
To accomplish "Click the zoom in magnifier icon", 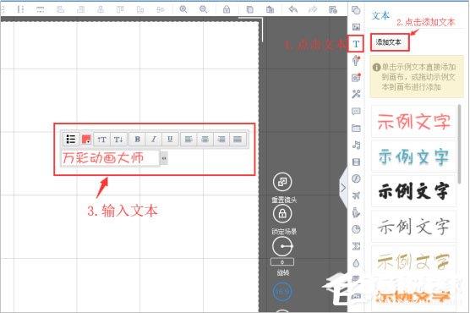I will point(183,9).
